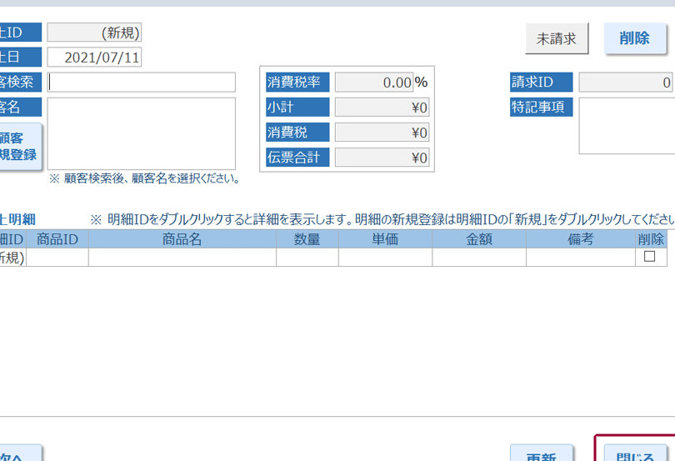Select the 顧客名 list box
The image size is (675, 461).
click(x=142, y=133)
